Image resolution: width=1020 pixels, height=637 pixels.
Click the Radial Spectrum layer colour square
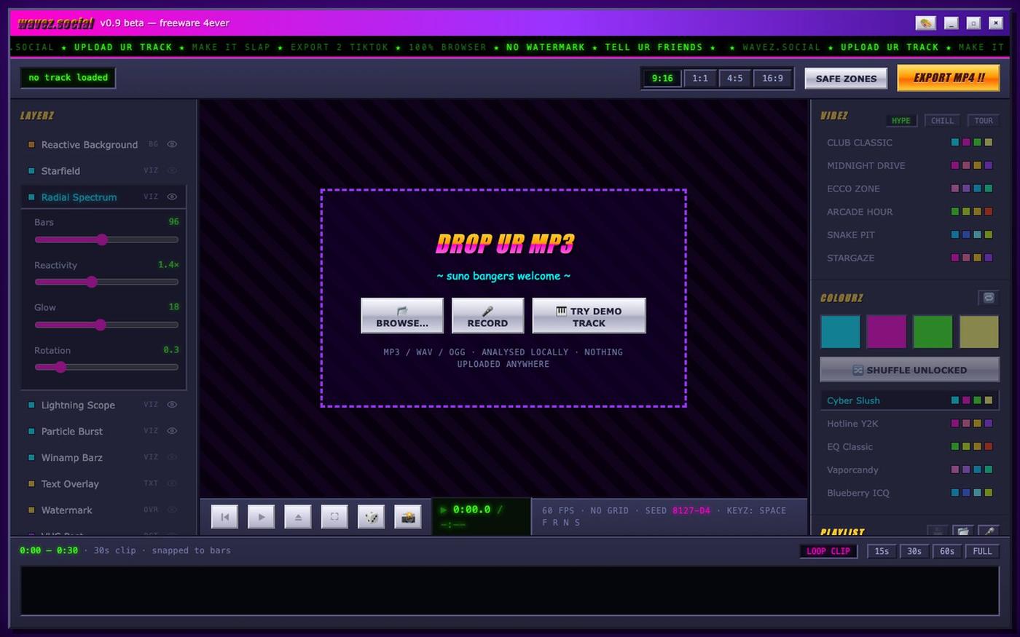coord(31,197)
